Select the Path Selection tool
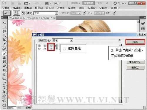The width and height of the screenshot is (147, 110). 4,92
